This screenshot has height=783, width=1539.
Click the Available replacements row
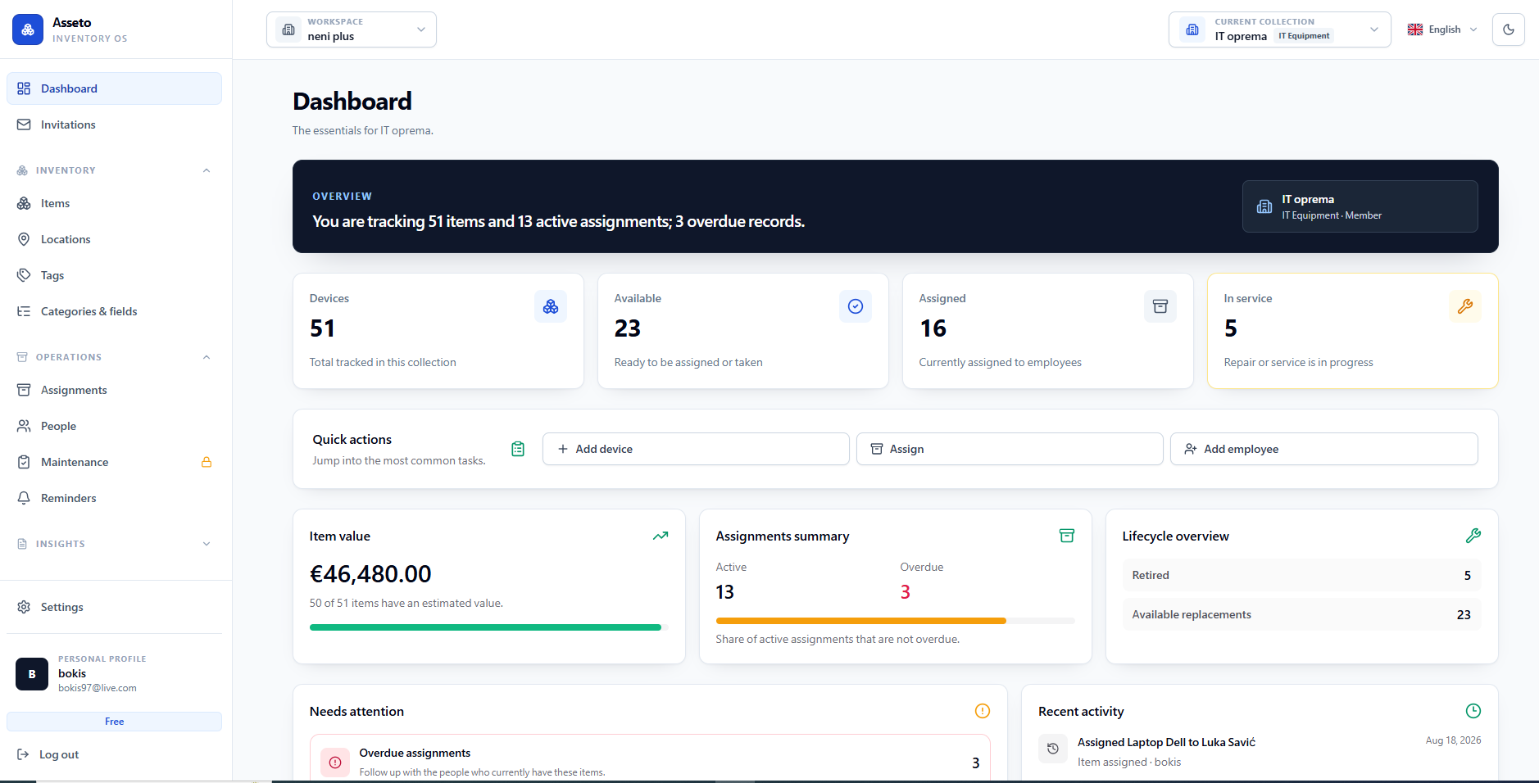(1301, 614)
